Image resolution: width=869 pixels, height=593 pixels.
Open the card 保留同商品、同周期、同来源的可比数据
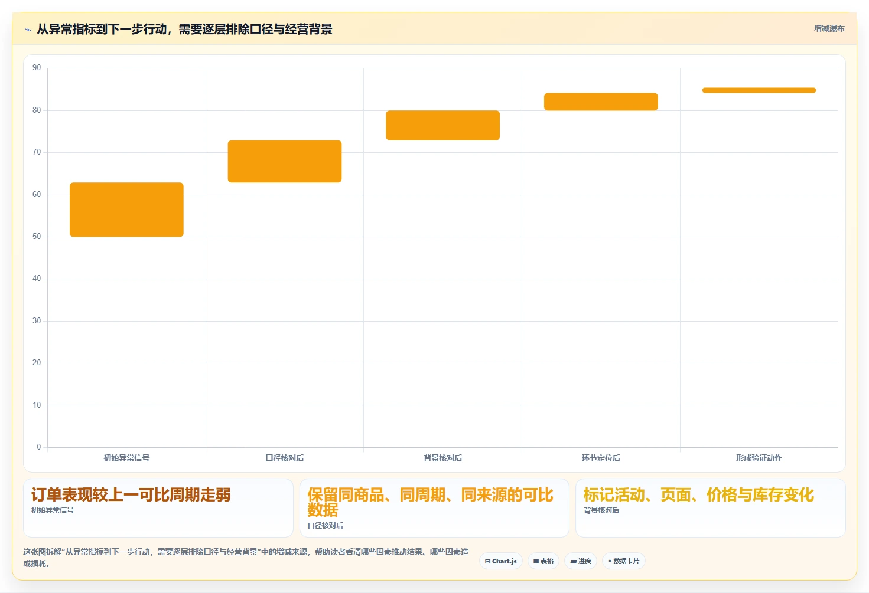point(434,507)
